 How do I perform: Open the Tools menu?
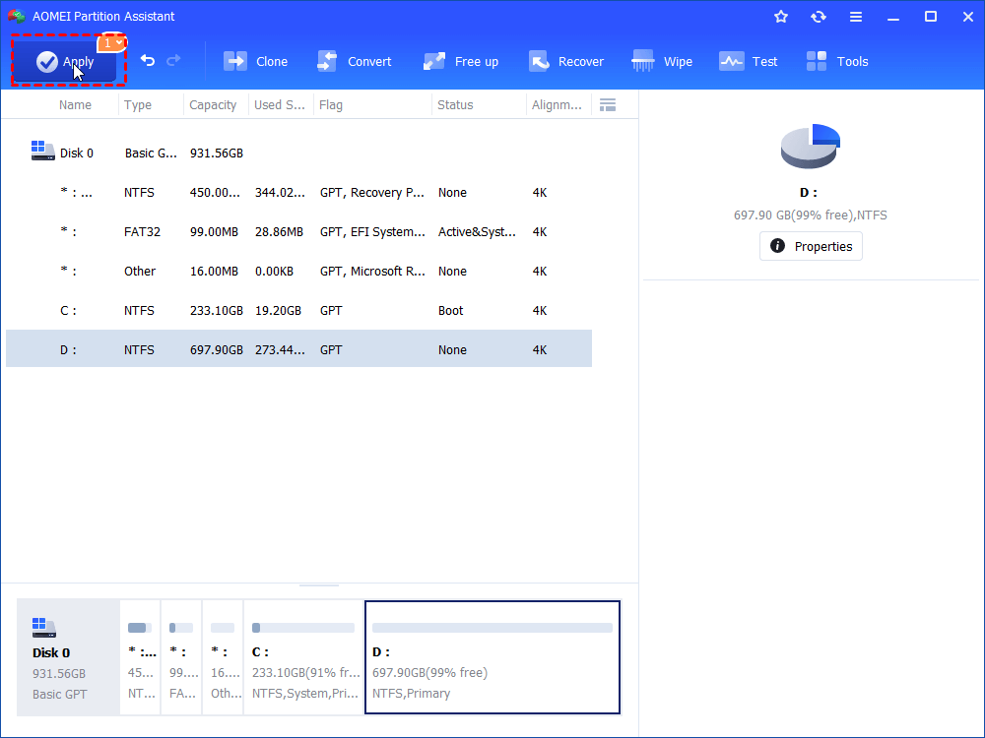[x=837, y=61]
